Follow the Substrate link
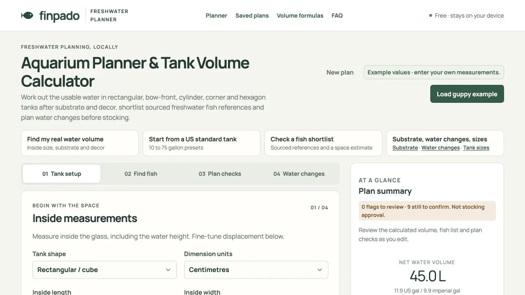 pos(405,148)
